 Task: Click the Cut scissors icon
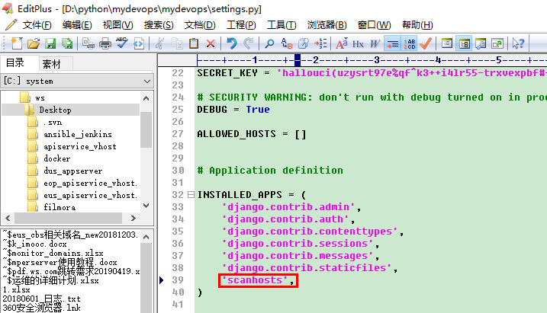point(159,43)
